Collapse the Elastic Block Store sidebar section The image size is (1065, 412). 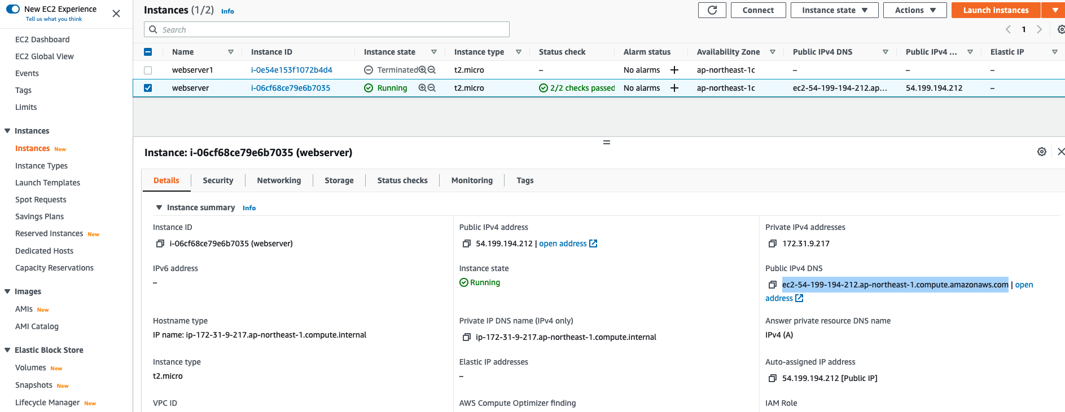7,350
